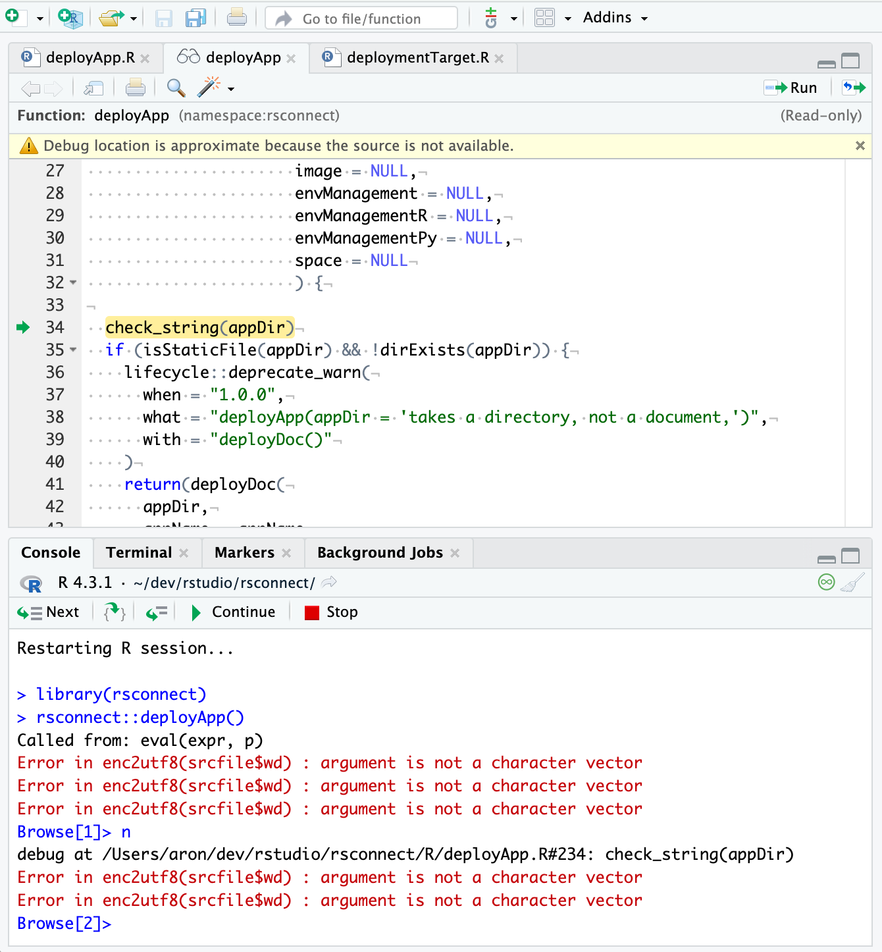Screen dimensions: 882x952
Task: Close the deployApp.R tab
Action: 145,59
